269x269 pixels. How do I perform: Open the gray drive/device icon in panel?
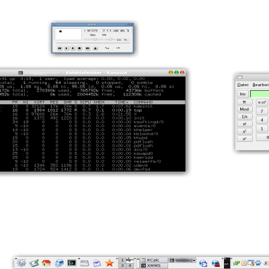[85, 263]
